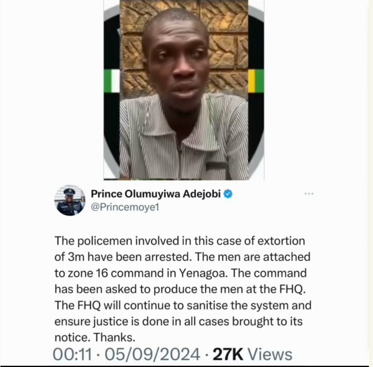This screenshot has height=367, width=373.
Task: Click the line "ensure justice is done"
Action: pyautogui.click(x=179, y=321)
